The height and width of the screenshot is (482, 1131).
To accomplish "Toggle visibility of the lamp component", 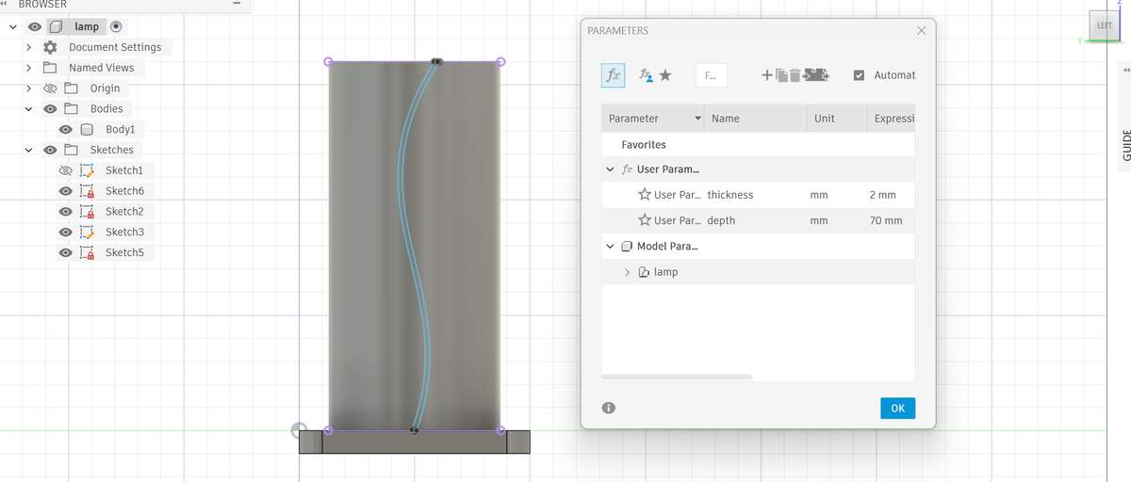I will (35, 26).
